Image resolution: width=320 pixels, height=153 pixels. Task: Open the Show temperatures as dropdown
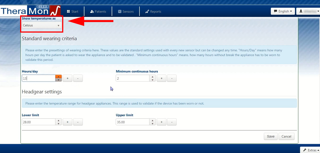click(41, 26)
